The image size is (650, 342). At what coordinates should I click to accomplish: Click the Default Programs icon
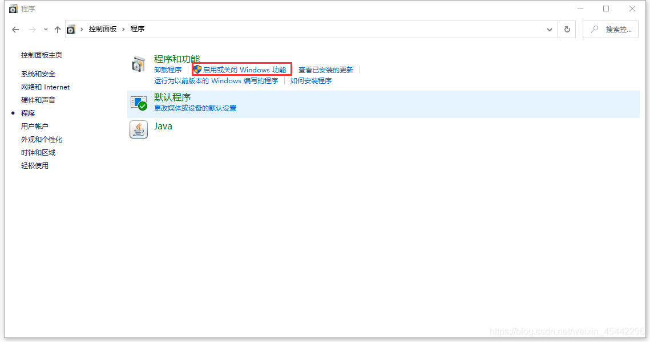[139, 103]
